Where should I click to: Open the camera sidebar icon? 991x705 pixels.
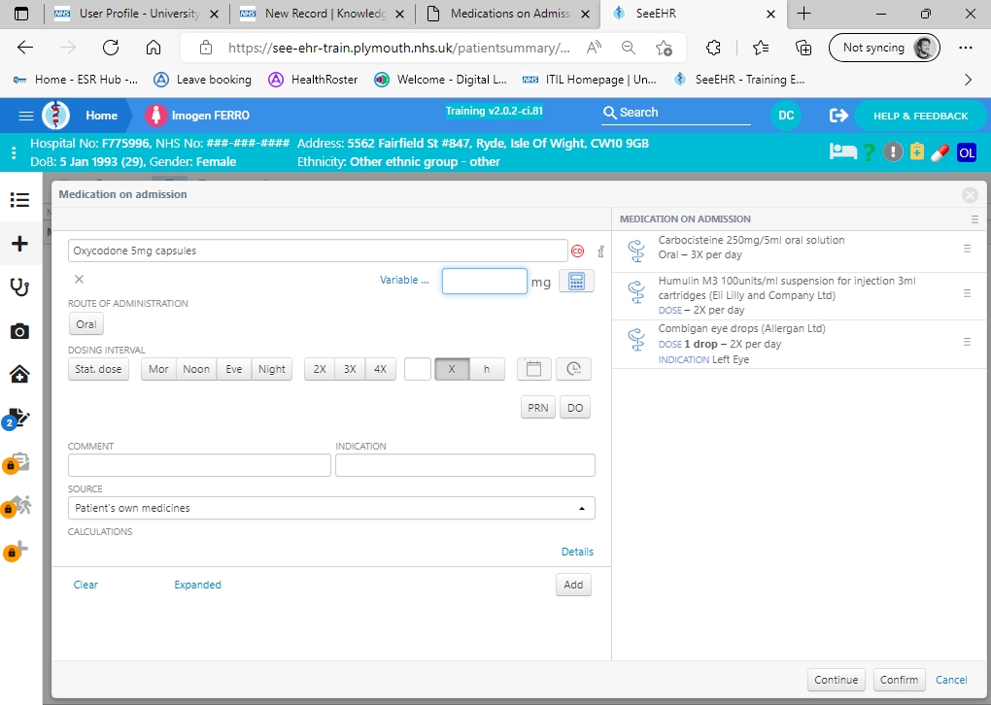19,331
